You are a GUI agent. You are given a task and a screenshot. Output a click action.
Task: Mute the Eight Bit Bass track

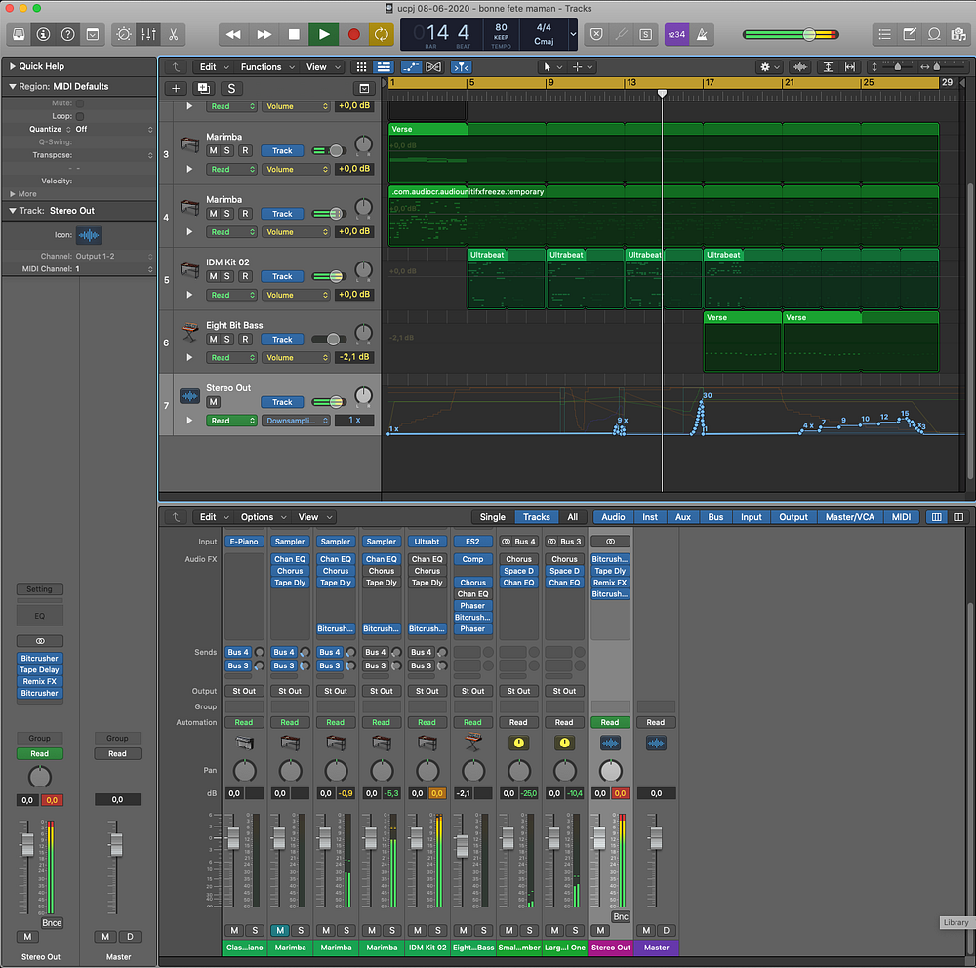(x=213, y=340)
